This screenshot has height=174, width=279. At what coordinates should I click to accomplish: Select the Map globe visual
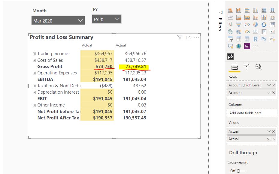coord(230,31)
